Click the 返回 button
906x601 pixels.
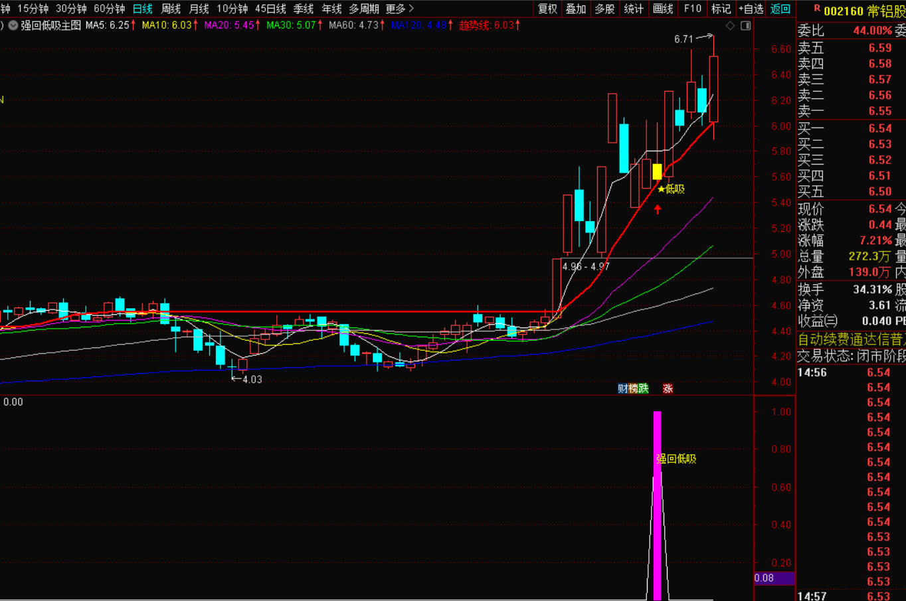click(780, 9)
